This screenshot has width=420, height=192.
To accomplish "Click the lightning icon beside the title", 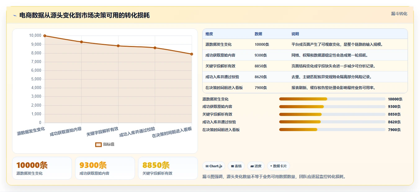I will coord(15,15).
